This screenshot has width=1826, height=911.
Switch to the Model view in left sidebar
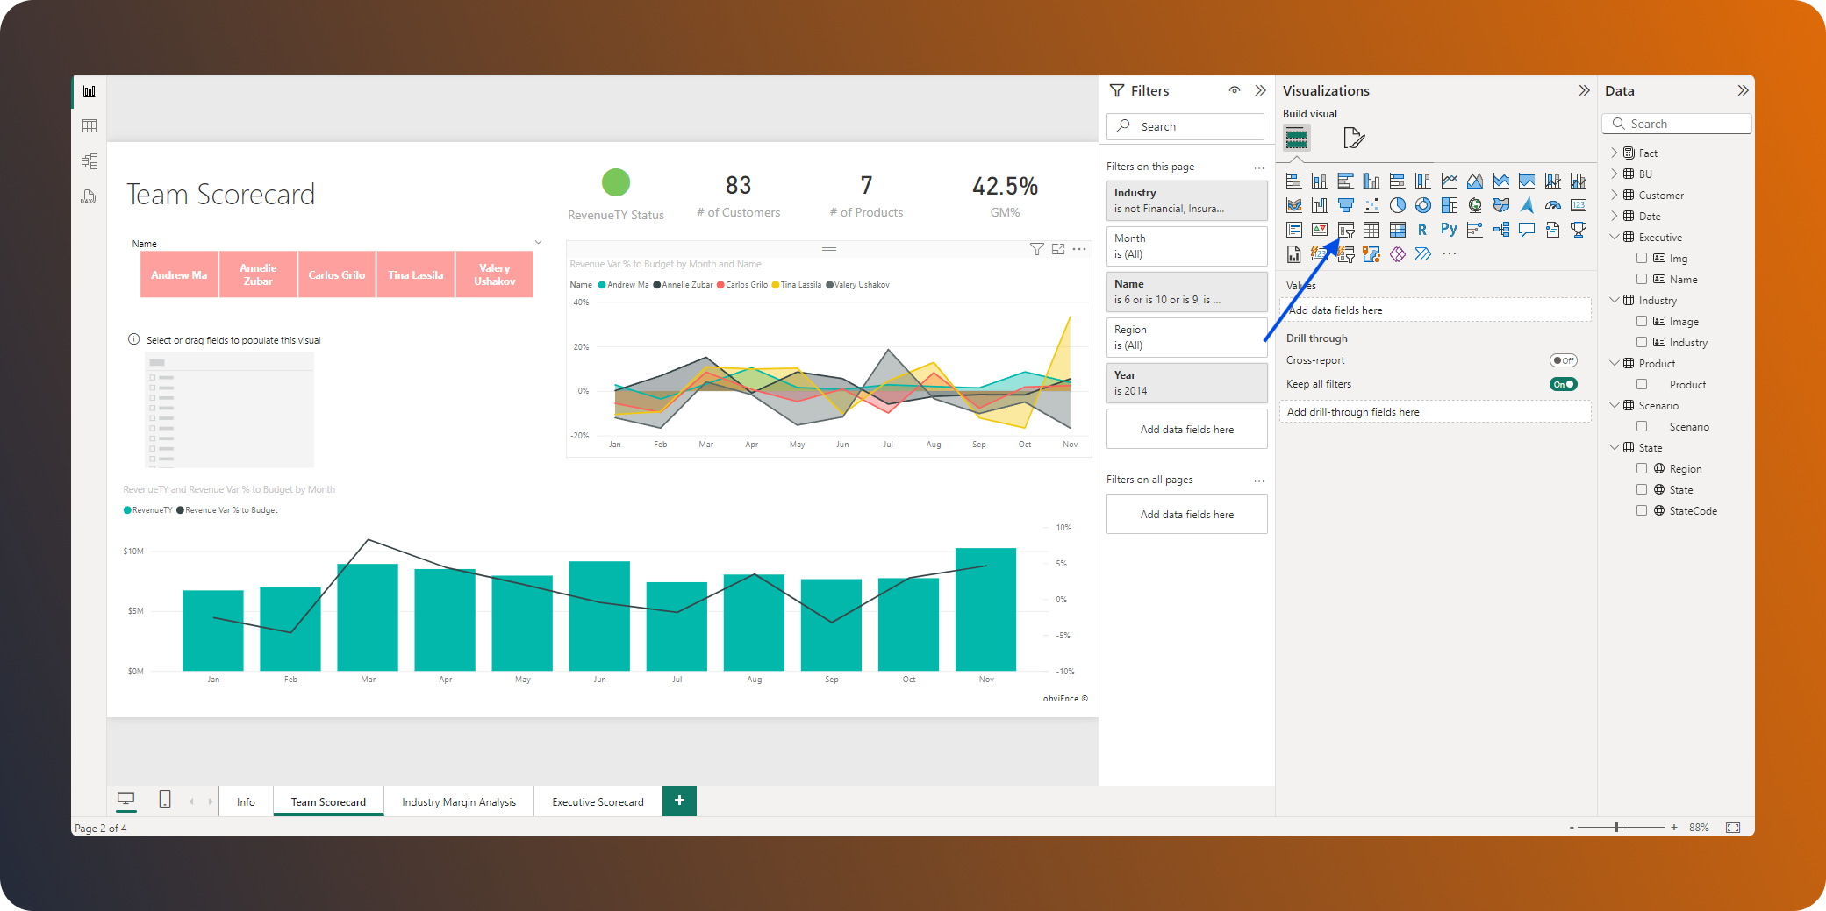click(89, 160)
